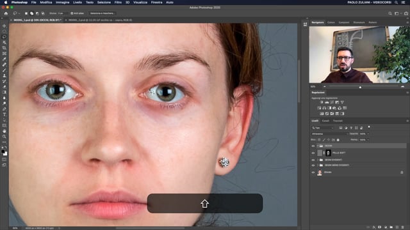The image size is (410, 230).
Task: Select the Eraser tool
Action: tap(4, 87)
